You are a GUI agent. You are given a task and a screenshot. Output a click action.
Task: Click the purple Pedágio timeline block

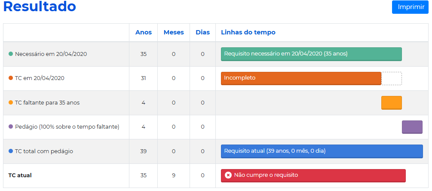point(412,127)
